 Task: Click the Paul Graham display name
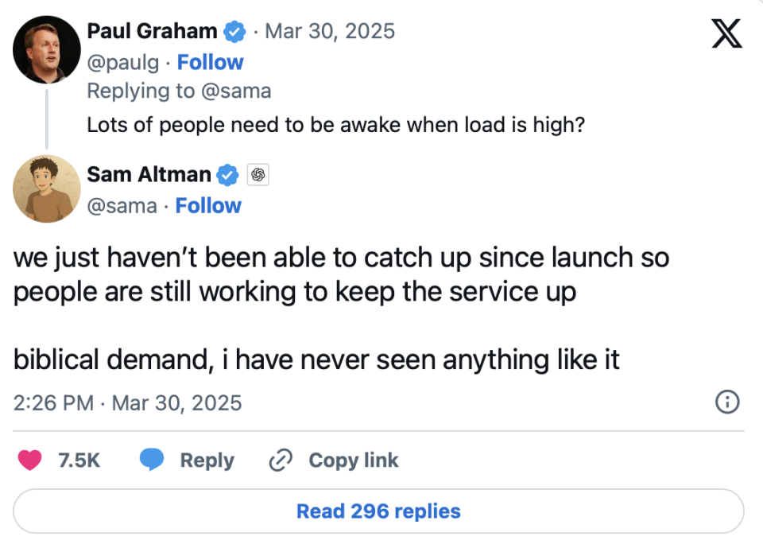pos(152,31)
